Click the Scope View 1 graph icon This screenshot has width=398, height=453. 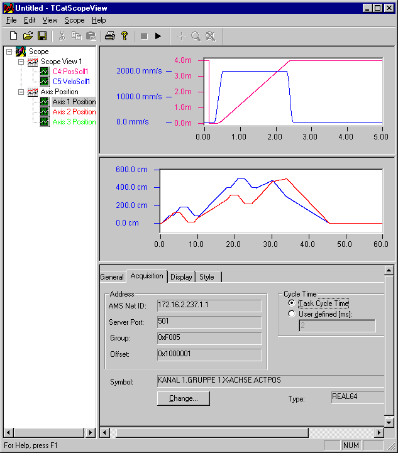[x=33, y=62]
